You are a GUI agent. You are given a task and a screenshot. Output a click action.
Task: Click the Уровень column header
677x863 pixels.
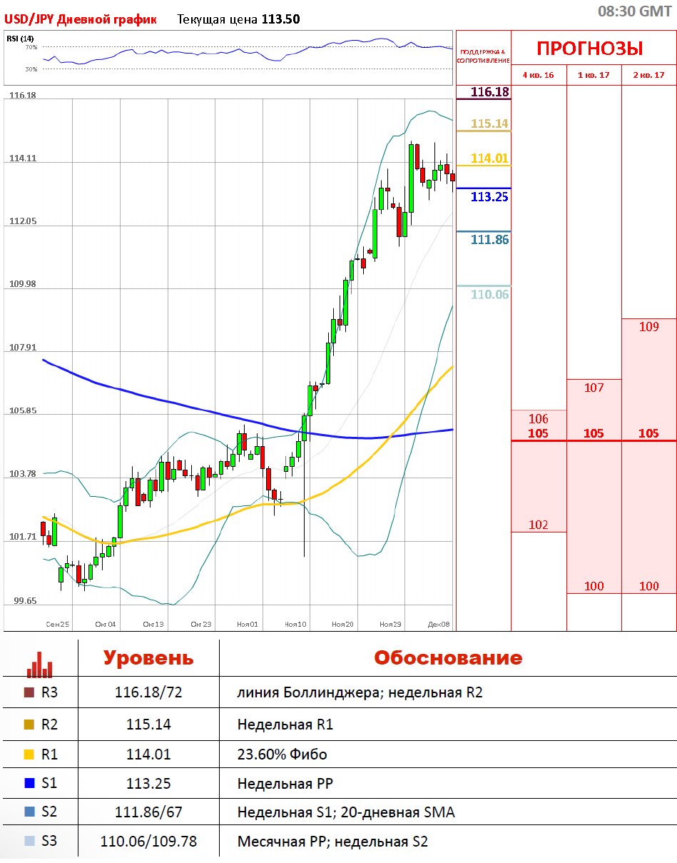tap(148, 657)
